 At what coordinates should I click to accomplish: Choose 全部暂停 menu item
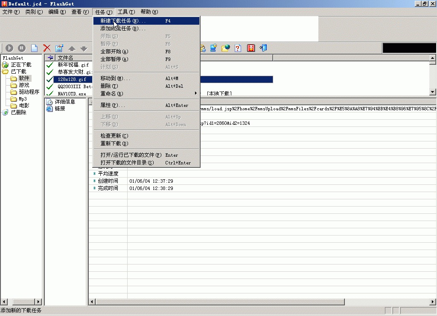point(146,59)
